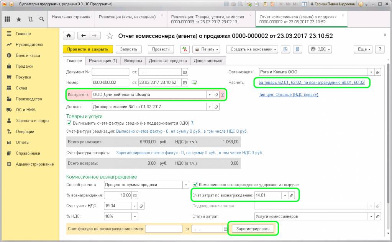
Task: Open Выписано счетов-фактур link
Action: (x=182, y=131)
